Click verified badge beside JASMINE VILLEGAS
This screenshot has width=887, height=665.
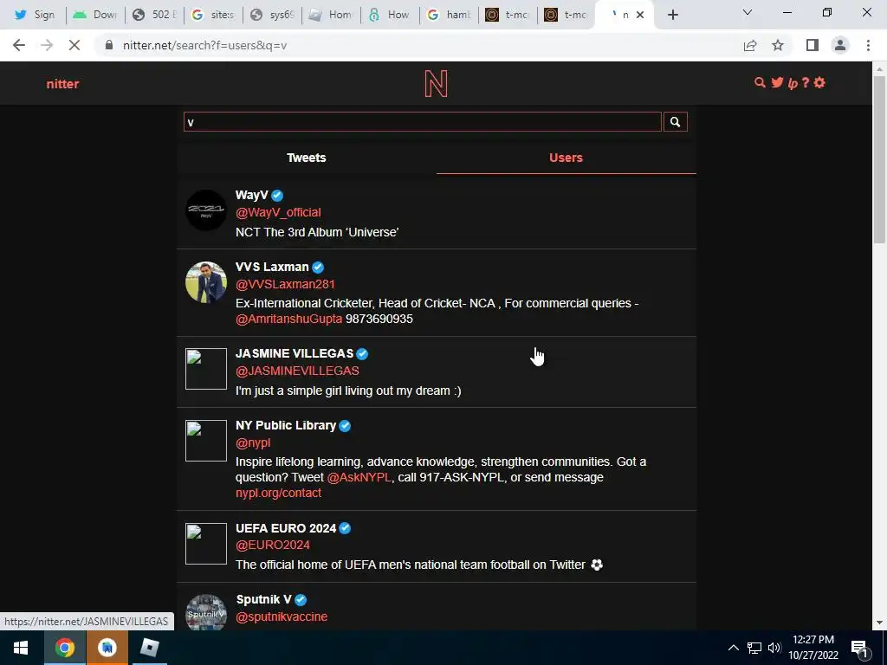[362, 354]
